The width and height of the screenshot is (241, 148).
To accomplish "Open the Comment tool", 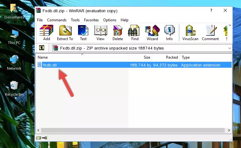I will 210,33.
